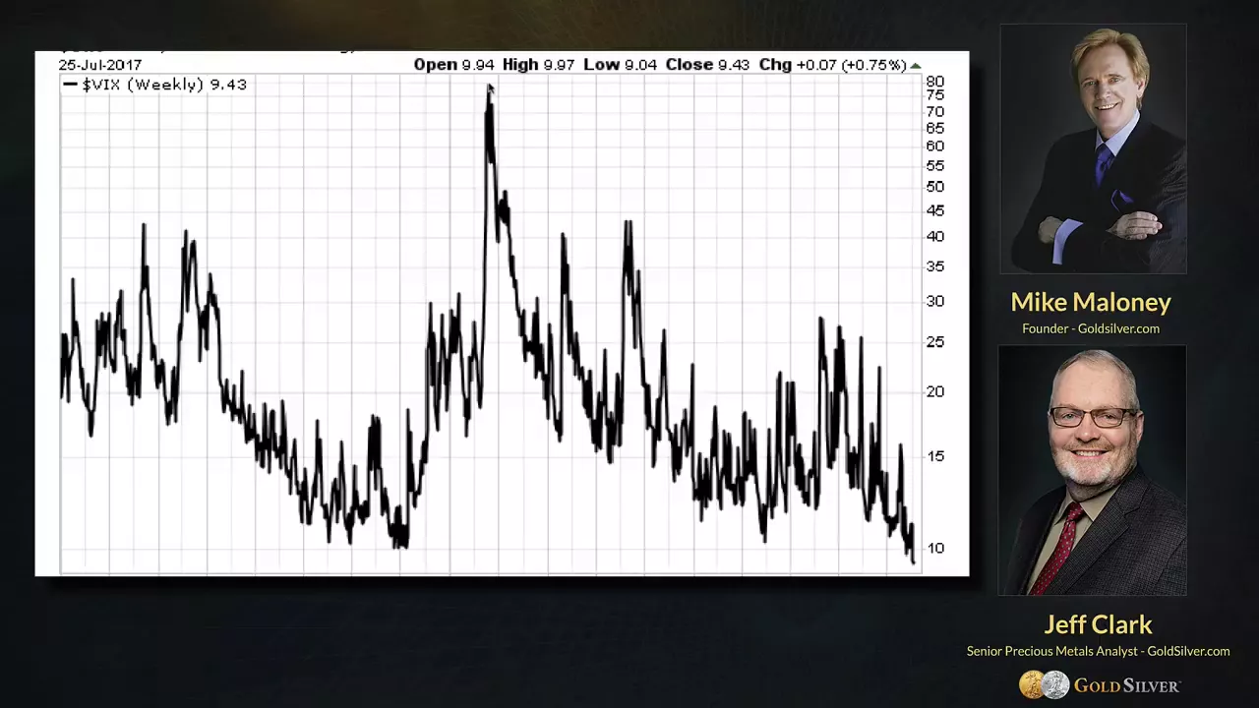Click the 25 axis label

coord(934,341)
